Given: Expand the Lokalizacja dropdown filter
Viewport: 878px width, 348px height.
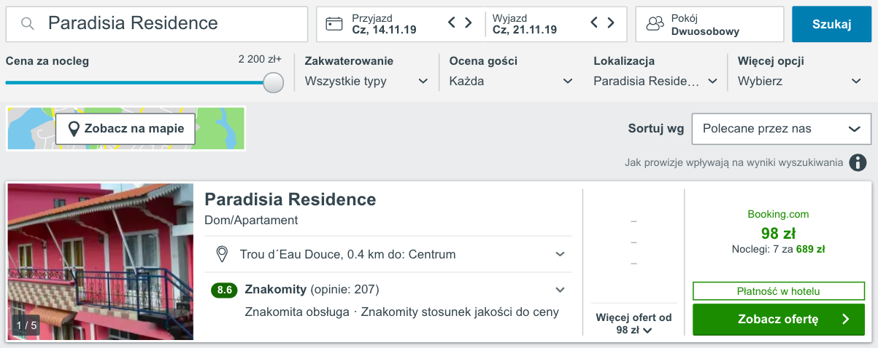Looking at the screenshot, I should point(655,81).
